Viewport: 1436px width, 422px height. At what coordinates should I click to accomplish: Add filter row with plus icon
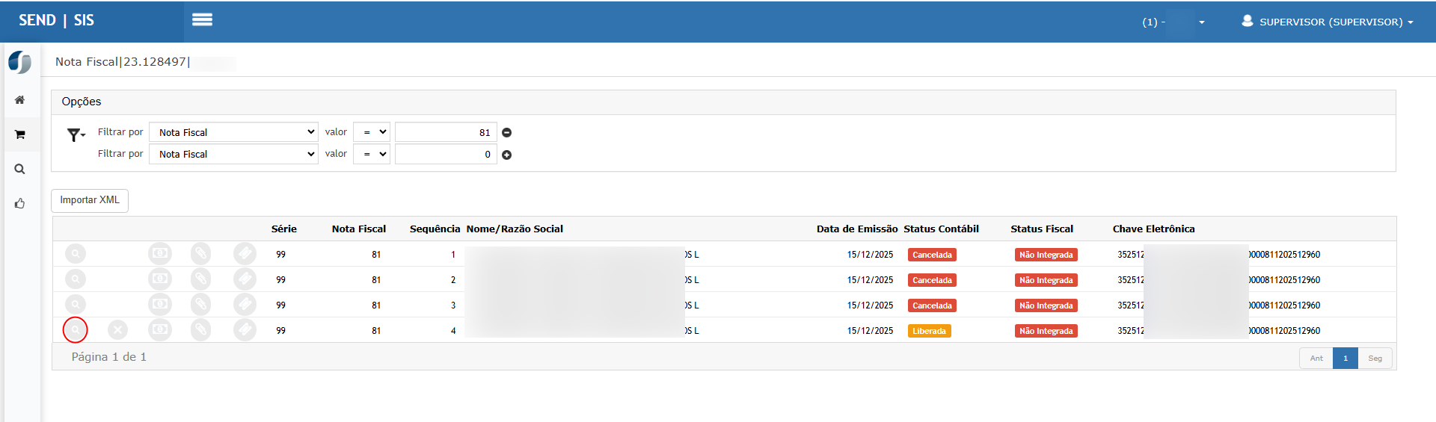[506, 155]
